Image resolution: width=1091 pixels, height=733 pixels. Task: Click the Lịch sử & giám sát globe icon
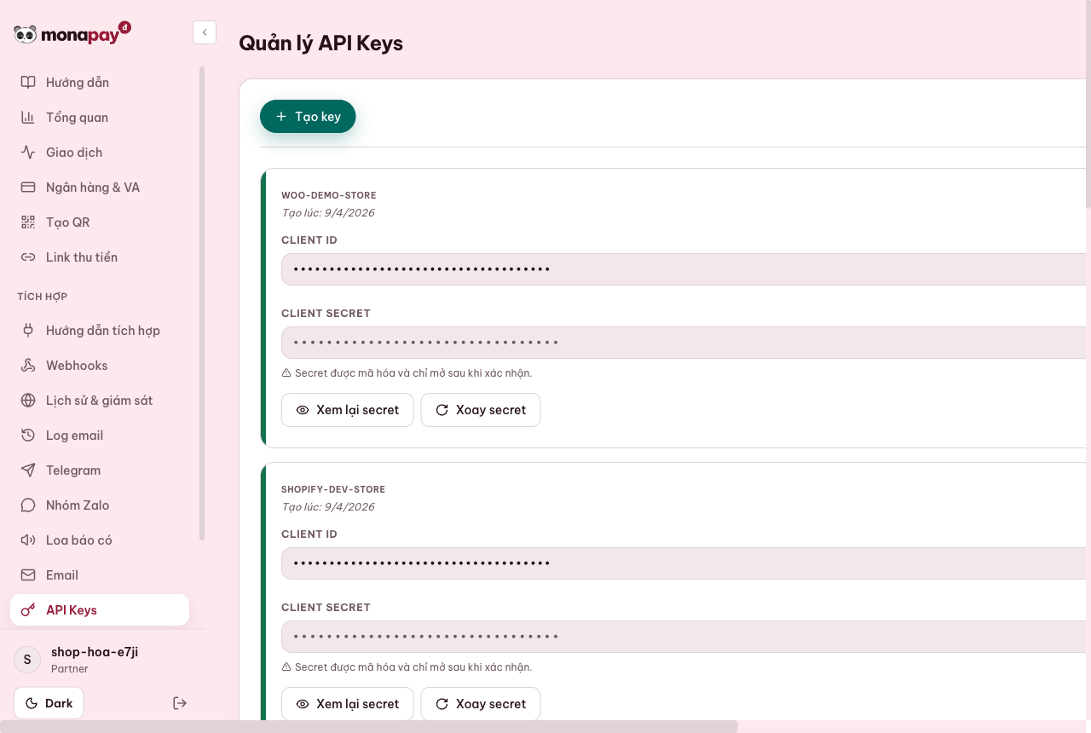coord(28,401)
